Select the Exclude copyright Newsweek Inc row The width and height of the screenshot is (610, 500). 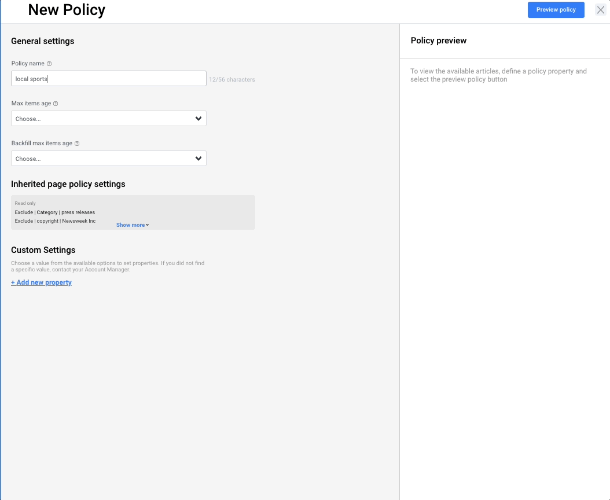[x=55, y=221]
